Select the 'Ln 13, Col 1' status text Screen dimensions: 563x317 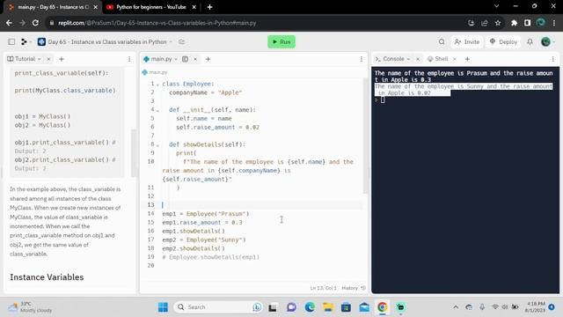click(323, 288)
